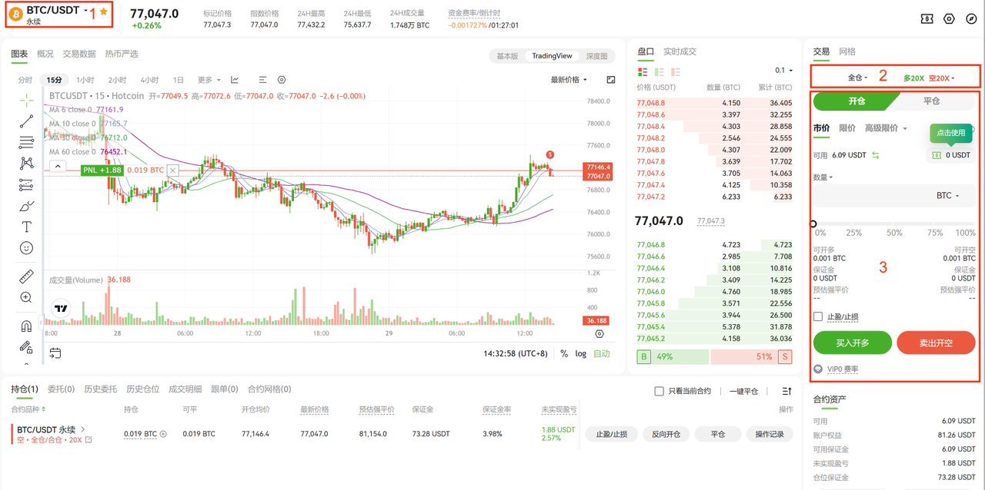Expand the 更多 timeframe dropdown
Image resolution: width=985 pixels, height=490 pixels.
tap(209, 80)
